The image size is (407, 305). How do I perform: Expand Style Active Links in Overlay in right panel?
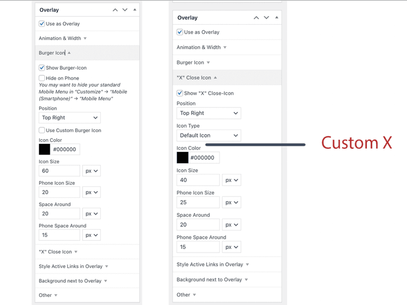pos(213,264)
